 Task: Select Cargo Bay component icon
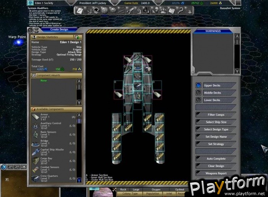[35, 161]
